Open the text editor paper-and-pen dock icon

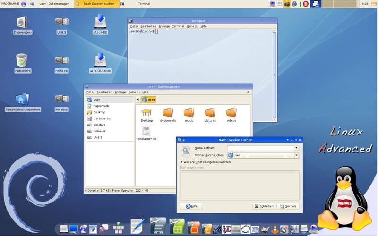click(x=137, y=226)
